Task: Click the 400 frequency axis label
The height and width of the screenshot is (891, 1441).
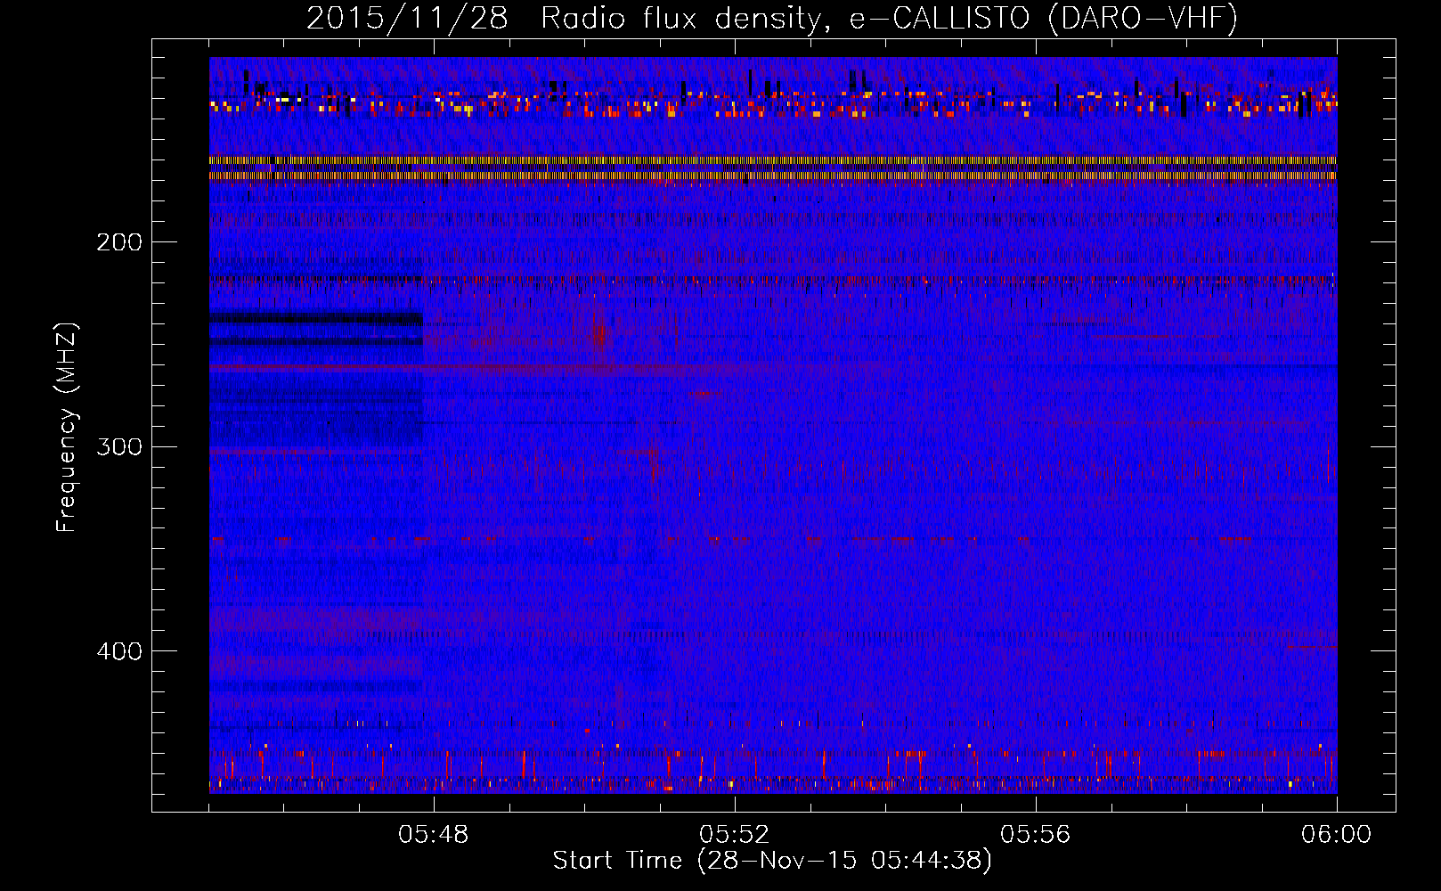Action: (118, 651)
